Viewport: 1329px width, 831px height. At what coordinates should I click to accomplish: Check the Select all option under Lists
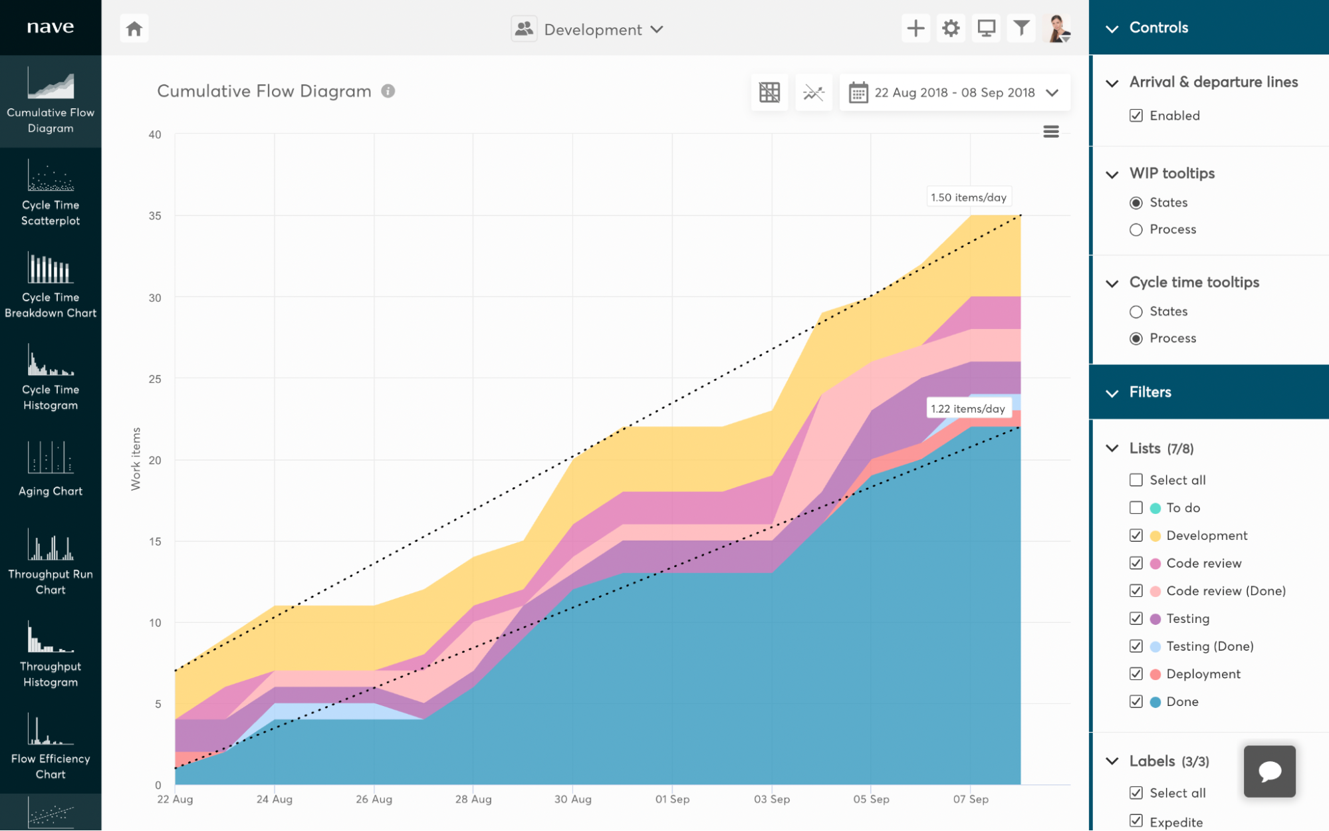point(1136,479)
